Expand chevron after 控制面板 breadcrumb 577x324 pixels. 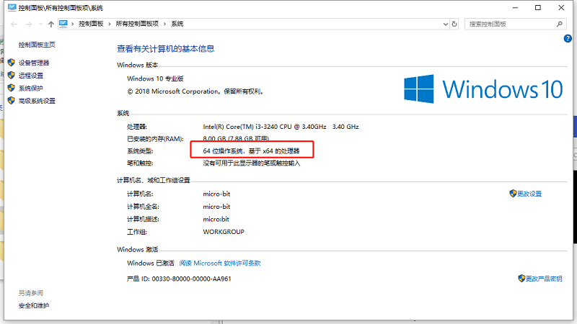pyautogui.click(x=110, y=24)
